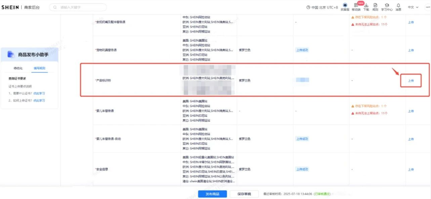Click the 发布商品 button

[x=212, y=194]
